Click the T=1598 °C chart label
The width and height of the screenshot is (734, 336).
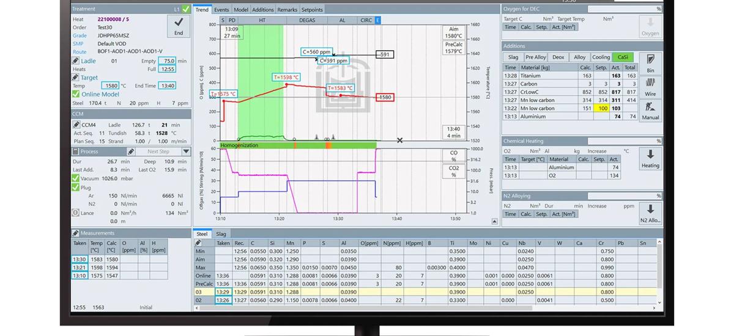pos(286,78)
